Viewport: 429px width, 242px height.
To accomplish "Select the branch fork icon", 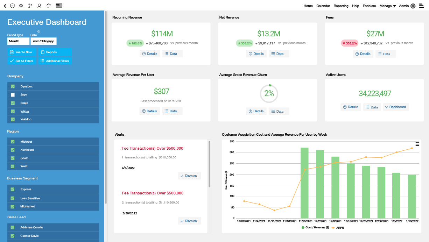I will (x=30, y=6).
